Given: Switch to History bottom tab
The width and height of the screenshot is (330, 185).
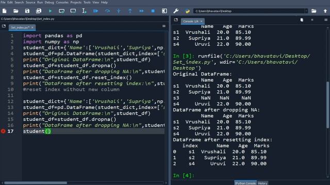Looking at the screenshot, I should click(262, 183).
